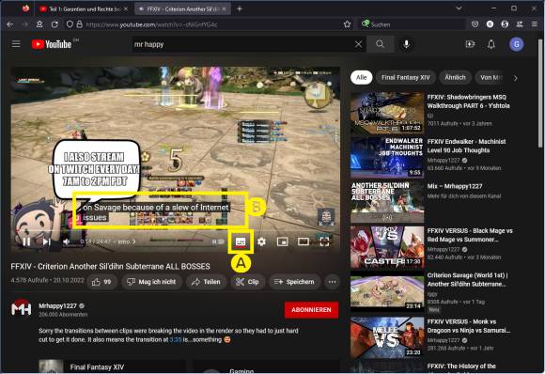The height and width of the screenshot is (374, 545).
Task: Open the notifications bell
Action: tap(491, 44)
